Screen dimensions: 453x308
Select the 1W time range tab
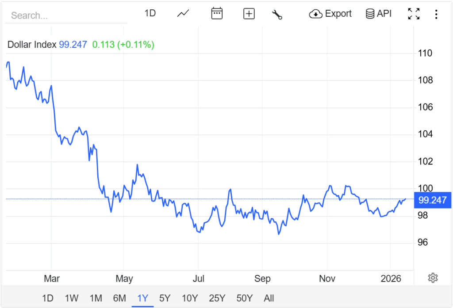coord(72,298)
